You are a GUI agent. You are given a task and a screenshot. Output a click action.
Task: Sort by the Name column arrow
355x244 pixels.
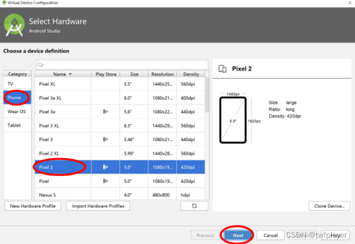point(71,74)
